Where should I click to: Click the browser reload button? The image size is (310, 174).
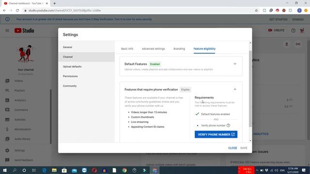click(17, 11)
